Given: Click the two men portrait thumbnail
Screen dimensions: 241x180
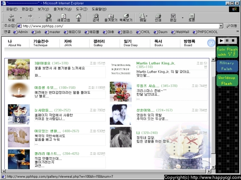Looking at the screenshot, I should [x=120, y=114].
